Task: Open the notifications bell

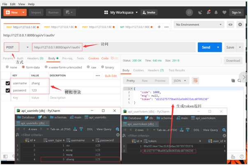Action: [216, 12]
